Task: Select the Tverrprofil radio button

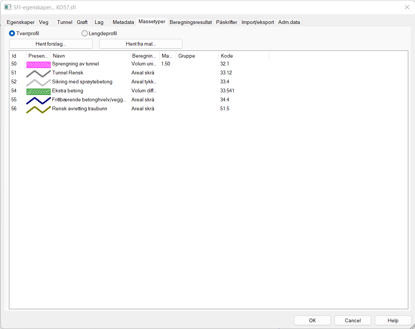Action: pos(12,33)
